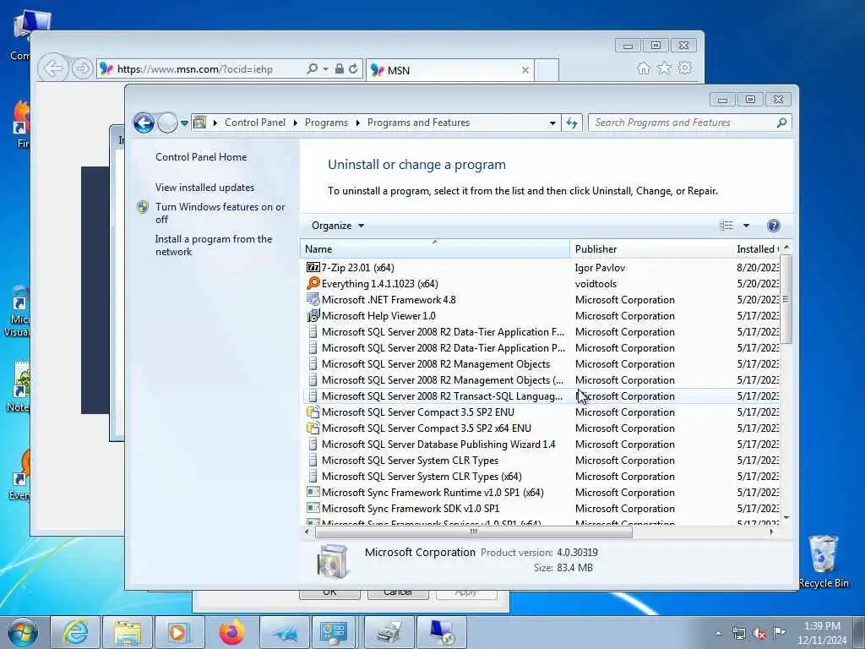
Task: Click the Internet Explorer back button
Action: coord(53,69)
